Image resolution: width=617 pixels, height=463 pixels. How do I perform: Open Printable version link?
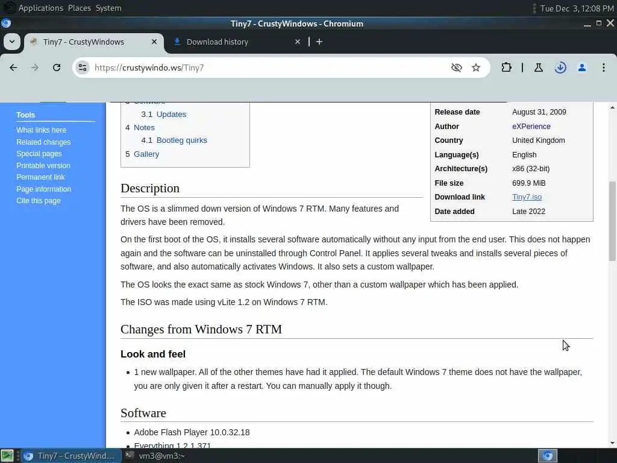(x=43, y=166)
